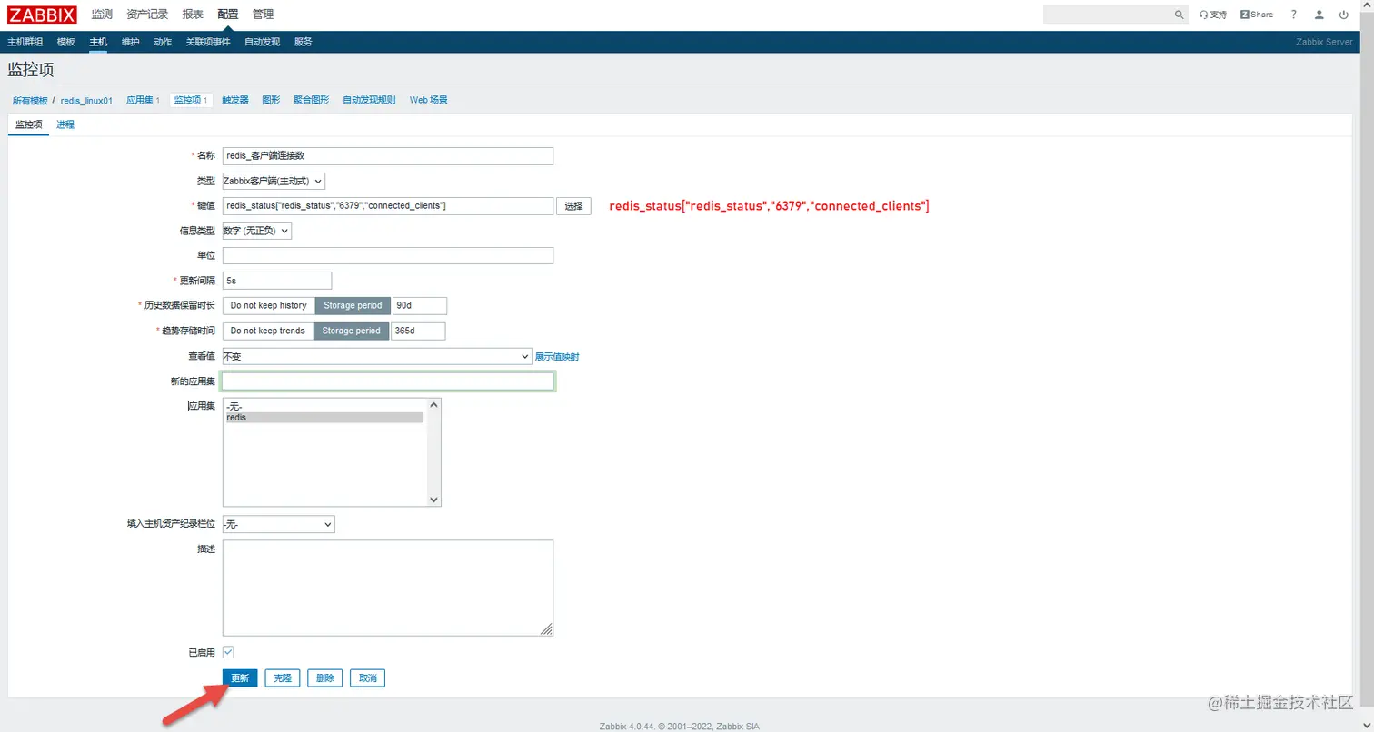Image resolution: width=1374 pixels, height=732 pixels.
Task: Click the top search input box
Action: (1108, 15)
